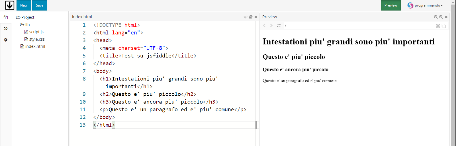Open the preview in a new window icon

coord(444,26)
